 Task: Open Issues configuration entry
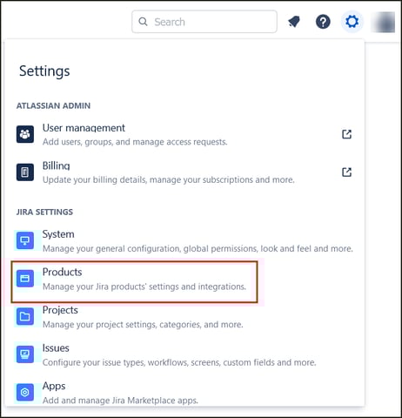[x=184, y=354]
